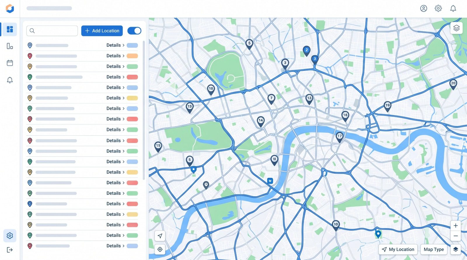The width and height of the screenshot is (467, 260).
Task: Click the navigation arrow button on map
Action: tap(160, 236)
